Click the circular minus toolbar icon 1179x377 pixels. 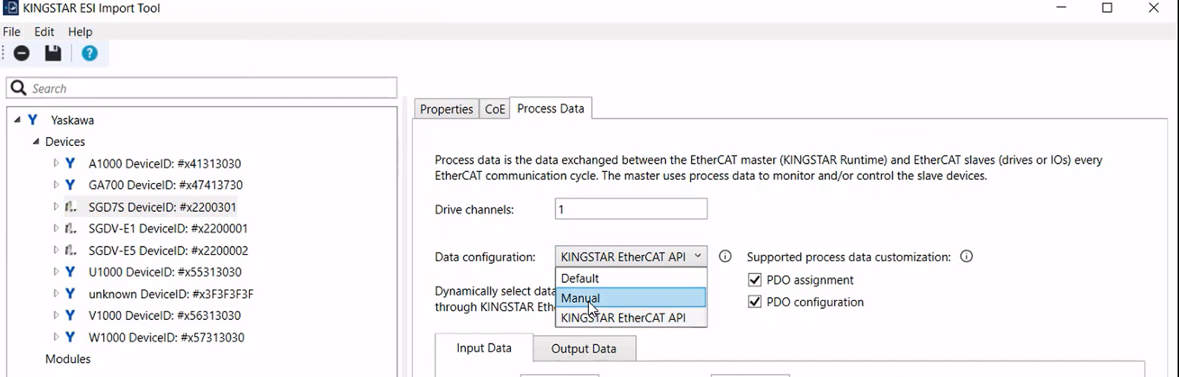point(22,53)
